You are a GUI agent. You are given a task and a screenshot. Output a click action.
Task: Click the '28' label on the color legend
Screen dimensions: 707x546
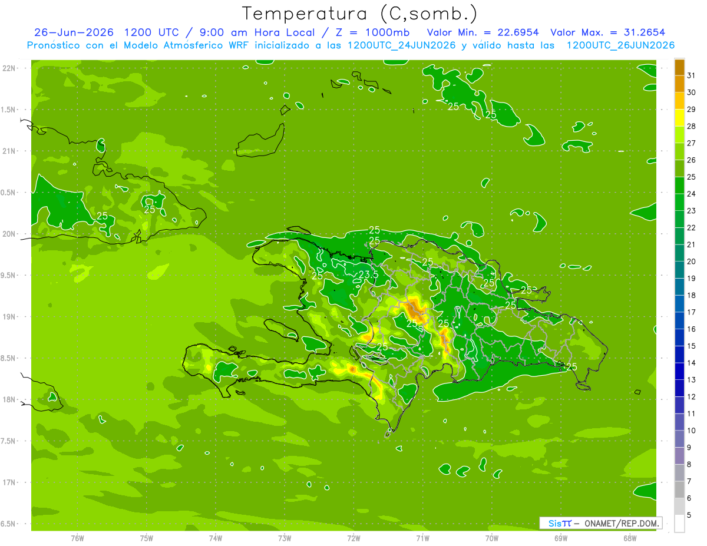pos(691,126)
